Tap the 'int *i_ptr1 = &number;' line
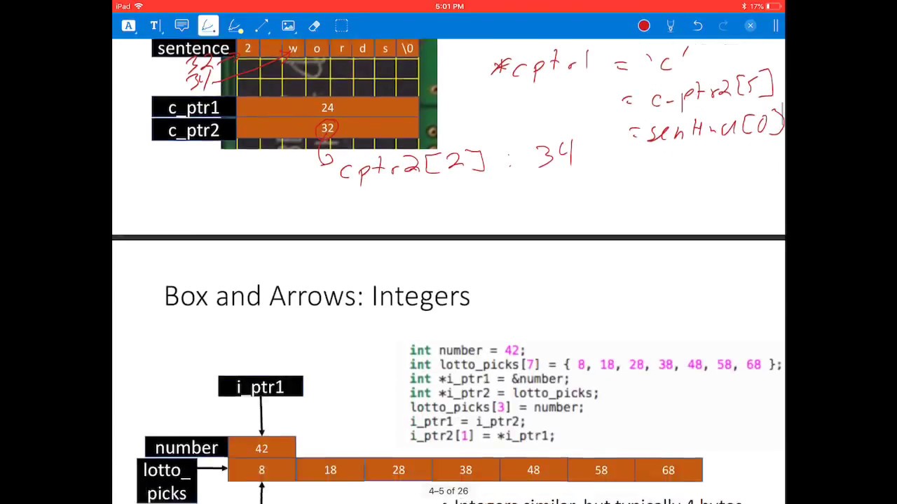 (x=489, y=379)
